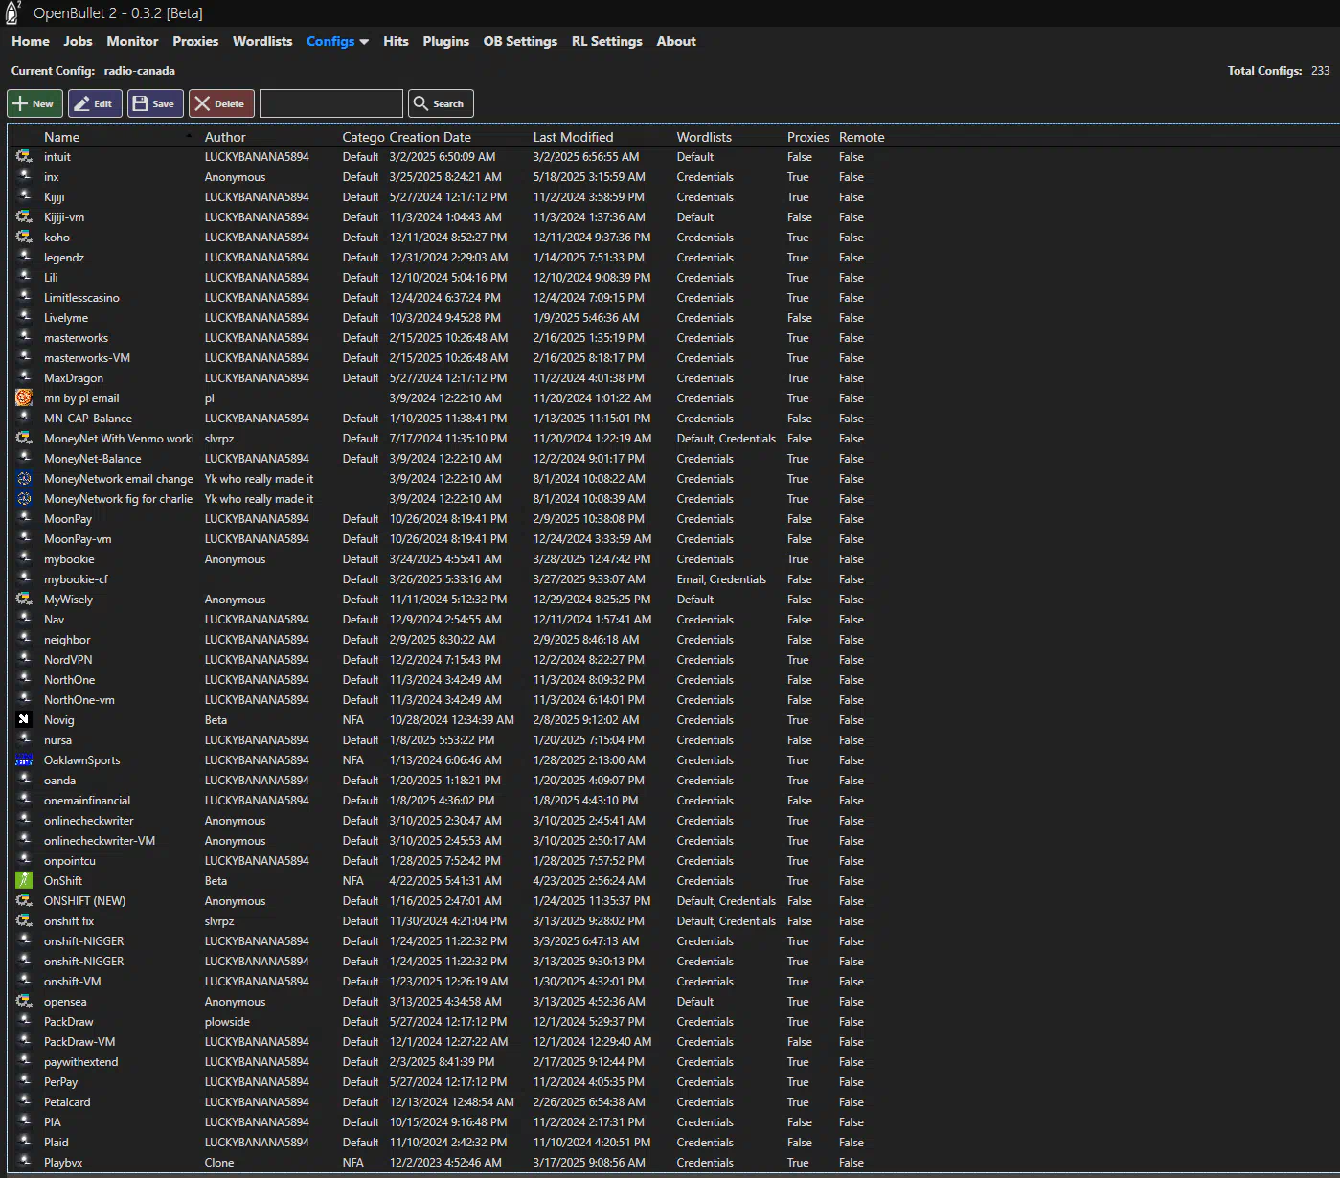The height and width of the screenshot is (1178, 1340).
Task: Click the Save button
Action: click(155, 103)
